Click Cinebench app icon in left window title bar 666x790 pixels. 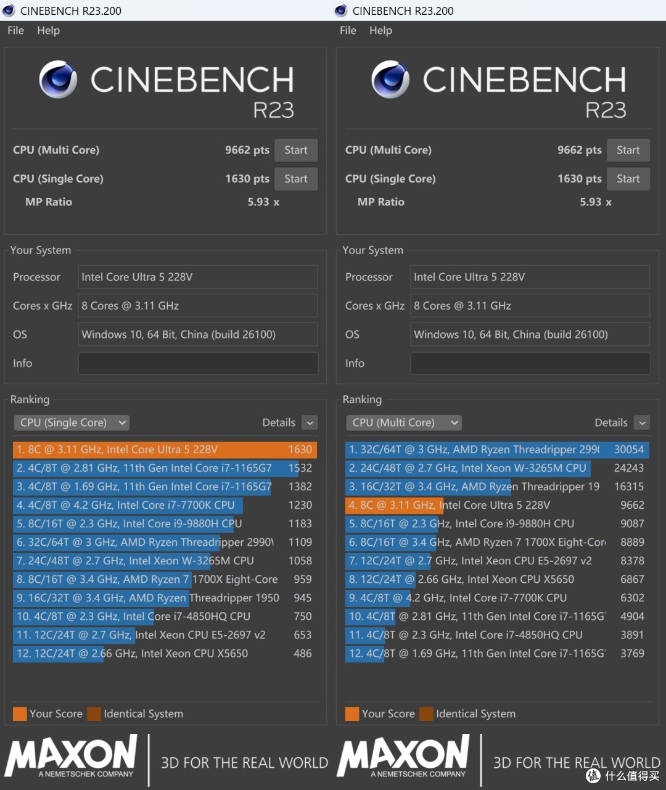pos(9,10)
